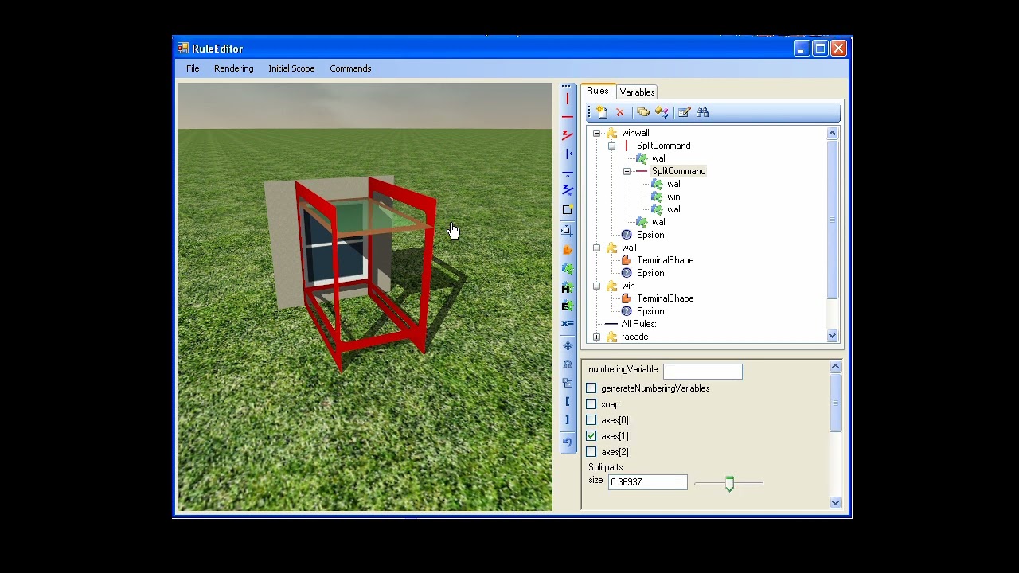This screenshot has height=573, width=1019.
Task: Click the copy rule folders icon
Action: pos(643,112)
